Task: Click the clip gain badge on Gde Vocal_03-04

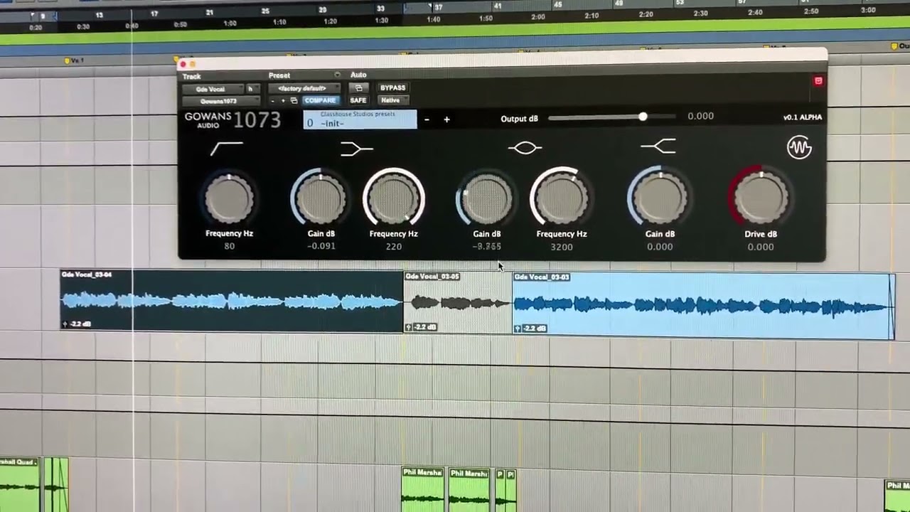Action: tap(77, 324)
